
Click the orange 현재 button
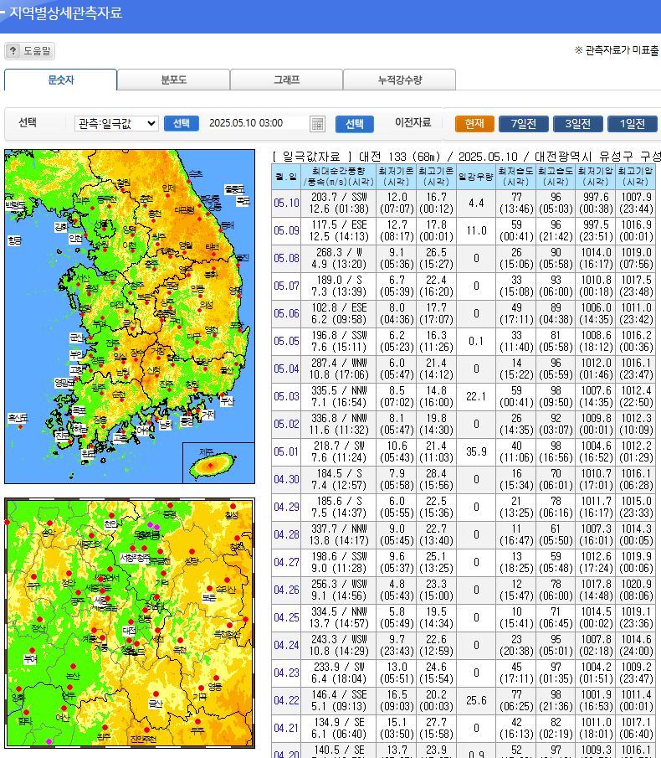pos(474,124)
